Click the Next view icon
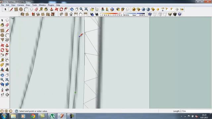Viewport: 212px width, 119px height. [x=7, y=85]
